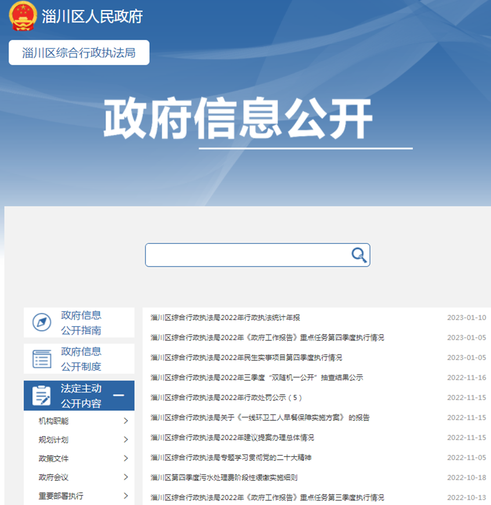The height and width of the screenshot is (505, 491).
Task: Open 2022年行政执法统计年报 article
Action: coord(225,317)
